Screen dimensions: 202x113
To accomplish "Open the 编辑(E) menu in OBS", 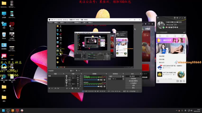I will point(56,23).
